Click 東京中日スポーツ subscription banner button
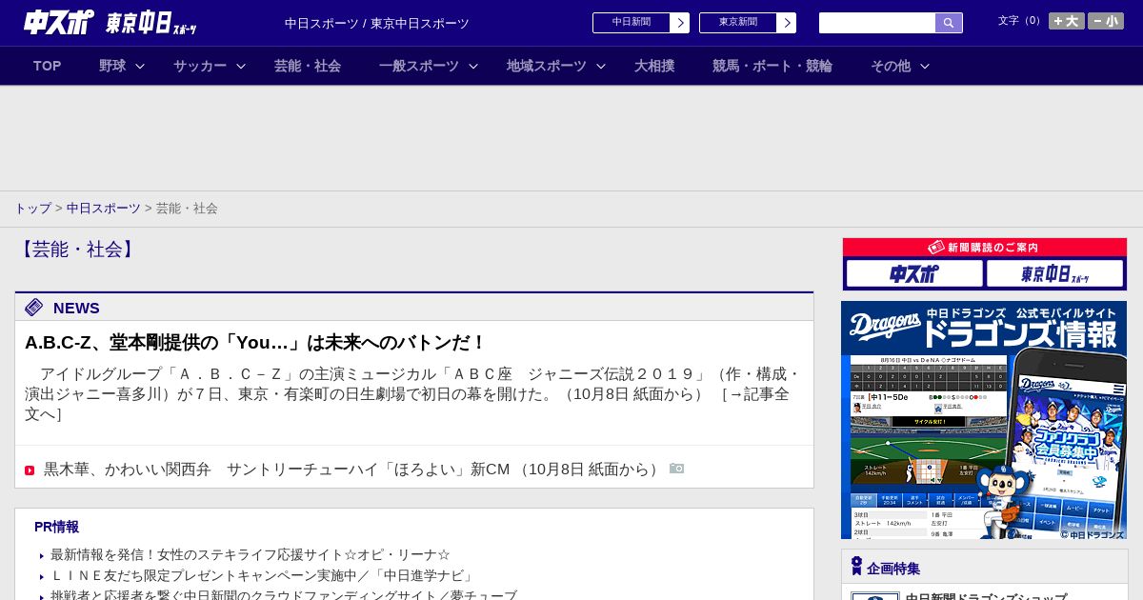 point(1055,274)
